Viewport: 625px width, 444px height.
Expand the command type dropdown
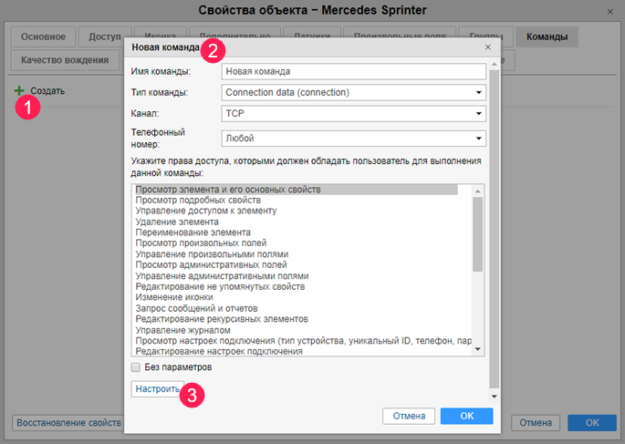coord(479,92)
